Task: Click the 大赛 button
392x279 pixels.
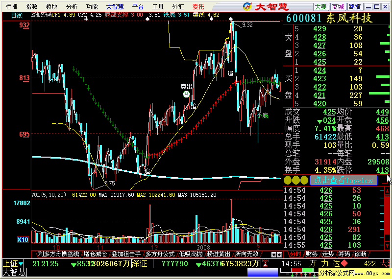Action: click(321, 6)
